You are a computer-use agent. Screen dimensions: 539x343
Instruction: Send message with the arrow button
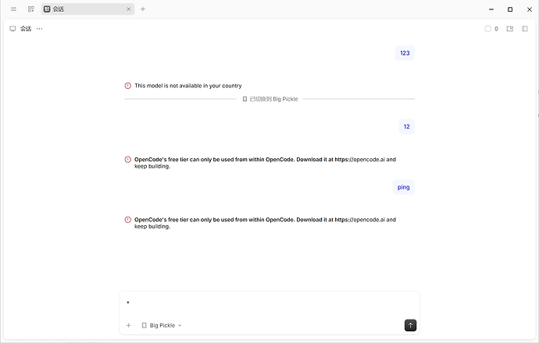[410, 325]
